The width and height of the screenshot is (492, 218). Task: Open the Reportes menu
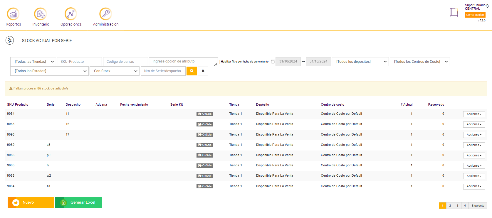[13, 17]
